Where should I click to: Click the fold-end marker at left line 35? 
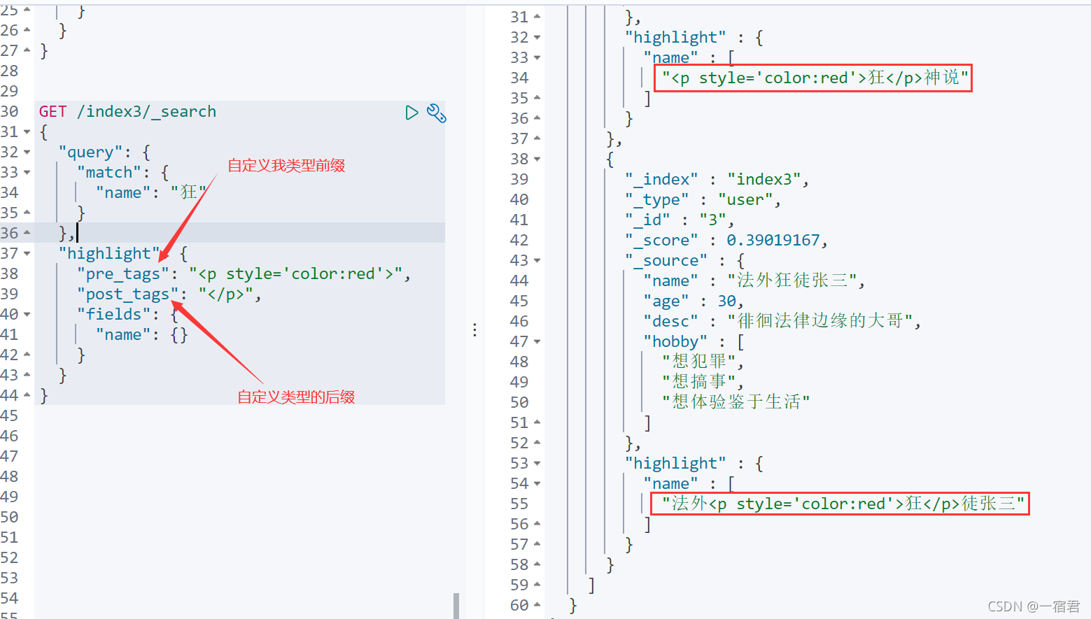click(27, 213)
